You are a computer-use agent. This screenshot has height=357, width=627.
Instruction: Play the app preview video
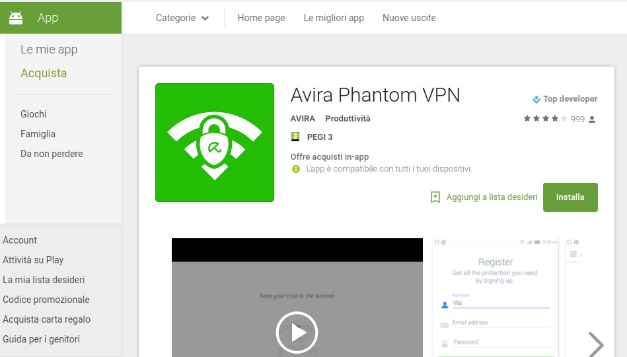(297, 332)
